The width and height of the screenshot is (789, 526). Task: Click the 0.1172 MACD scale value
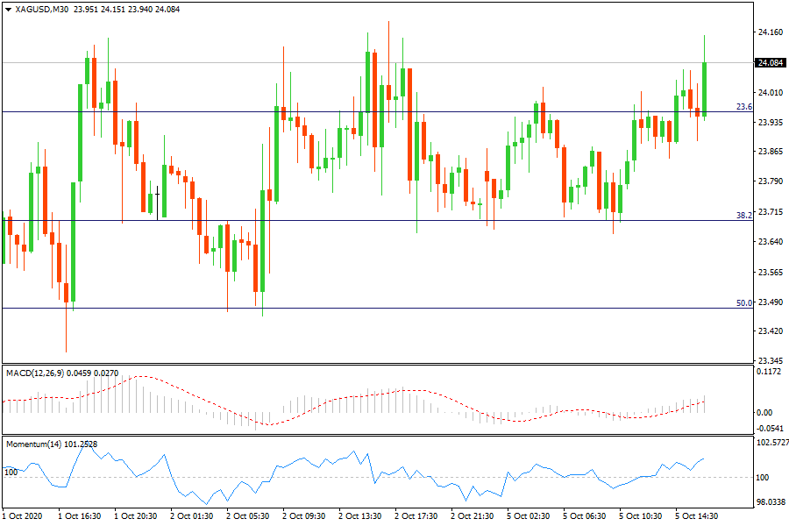(770, 372)
